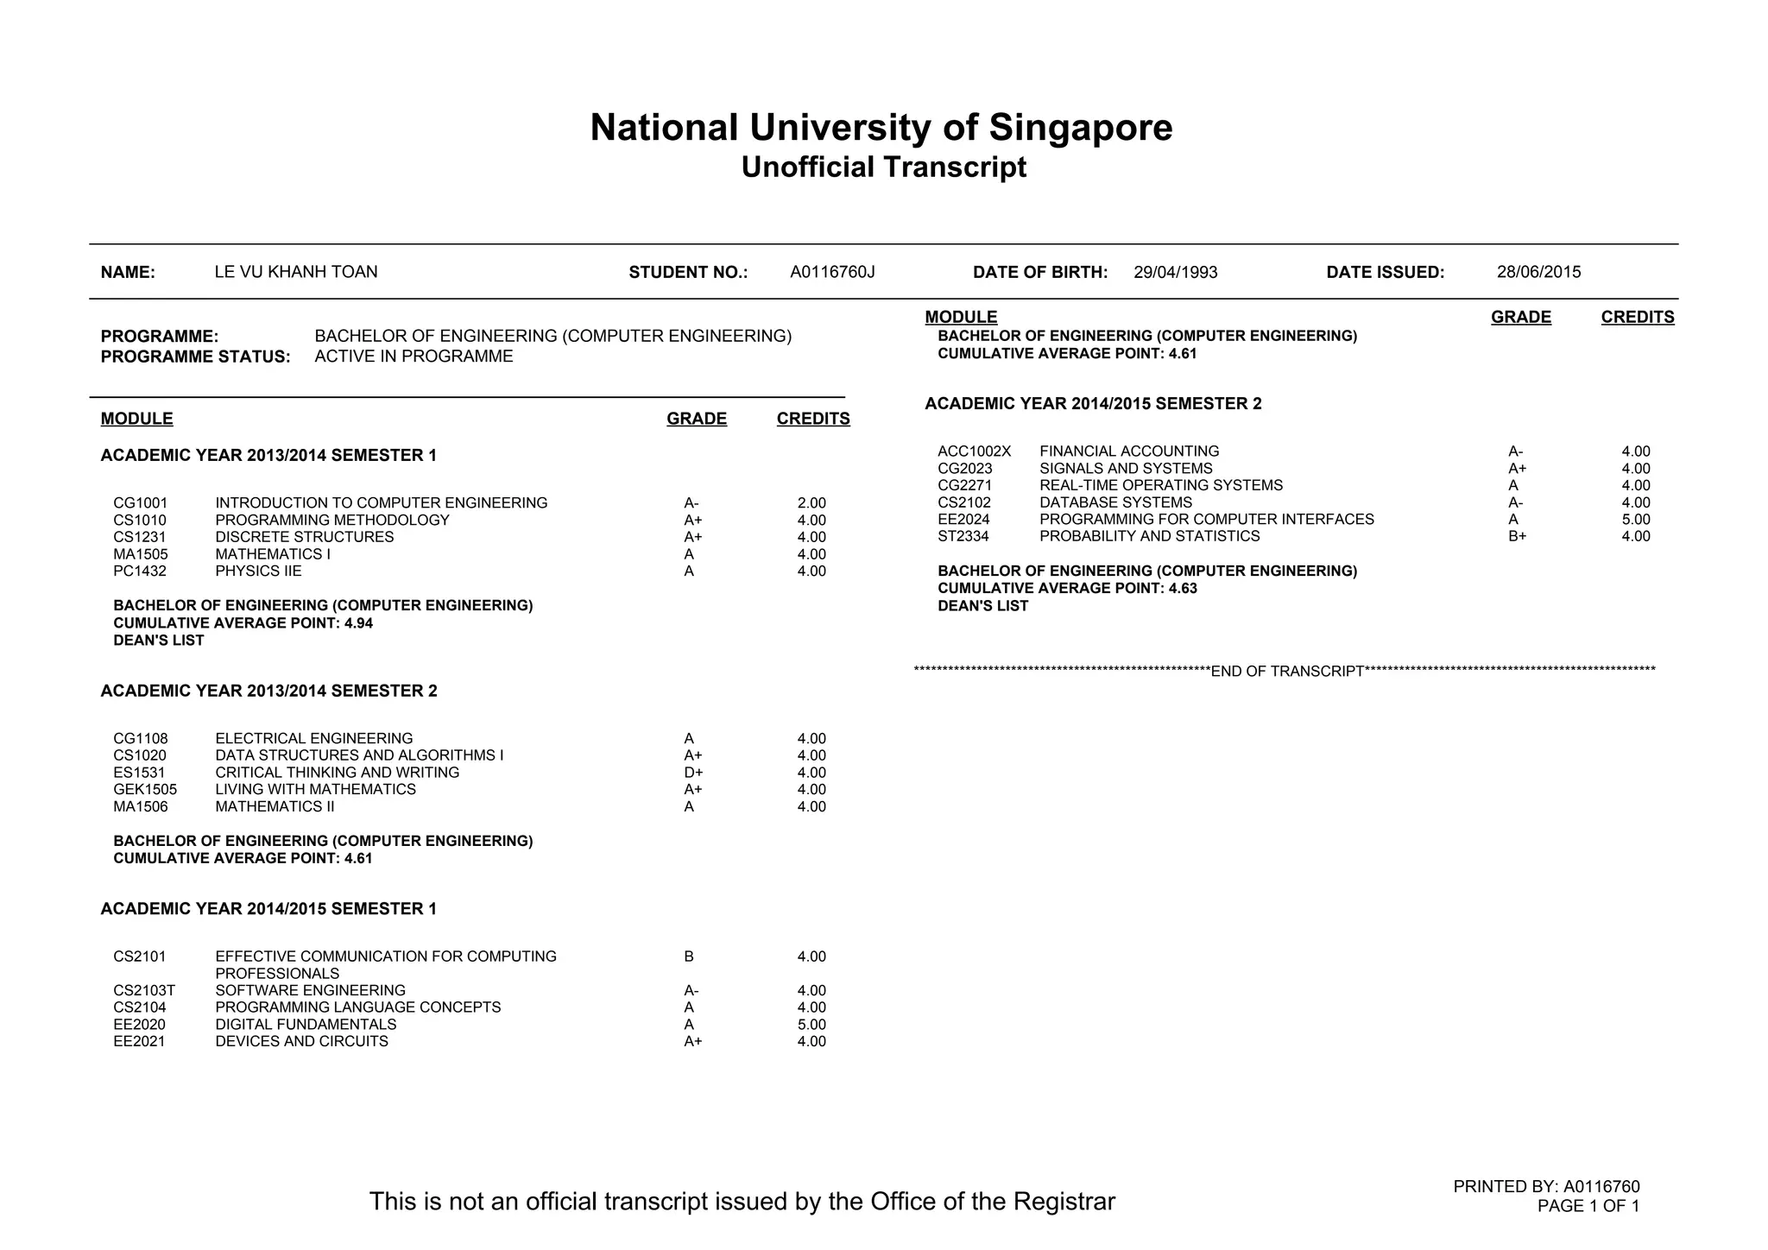Image resolution: width=1768 pixels, height=1250 pixels.
Task: Select the CS2103T Software Engineering module
Action: coord(310,990)
